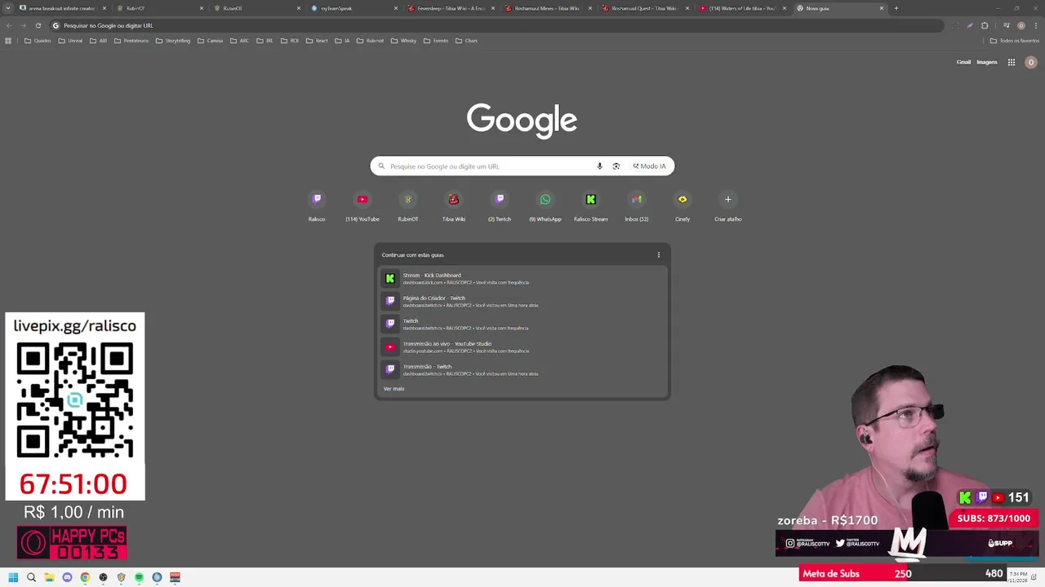The width and height of the screenshot is (1045, 587).
Task: Open the Imagens link
Action: [987, 62]
